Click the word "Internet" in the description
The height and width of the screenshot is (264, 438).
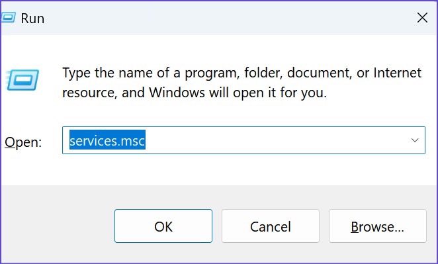tap(397, 73)
